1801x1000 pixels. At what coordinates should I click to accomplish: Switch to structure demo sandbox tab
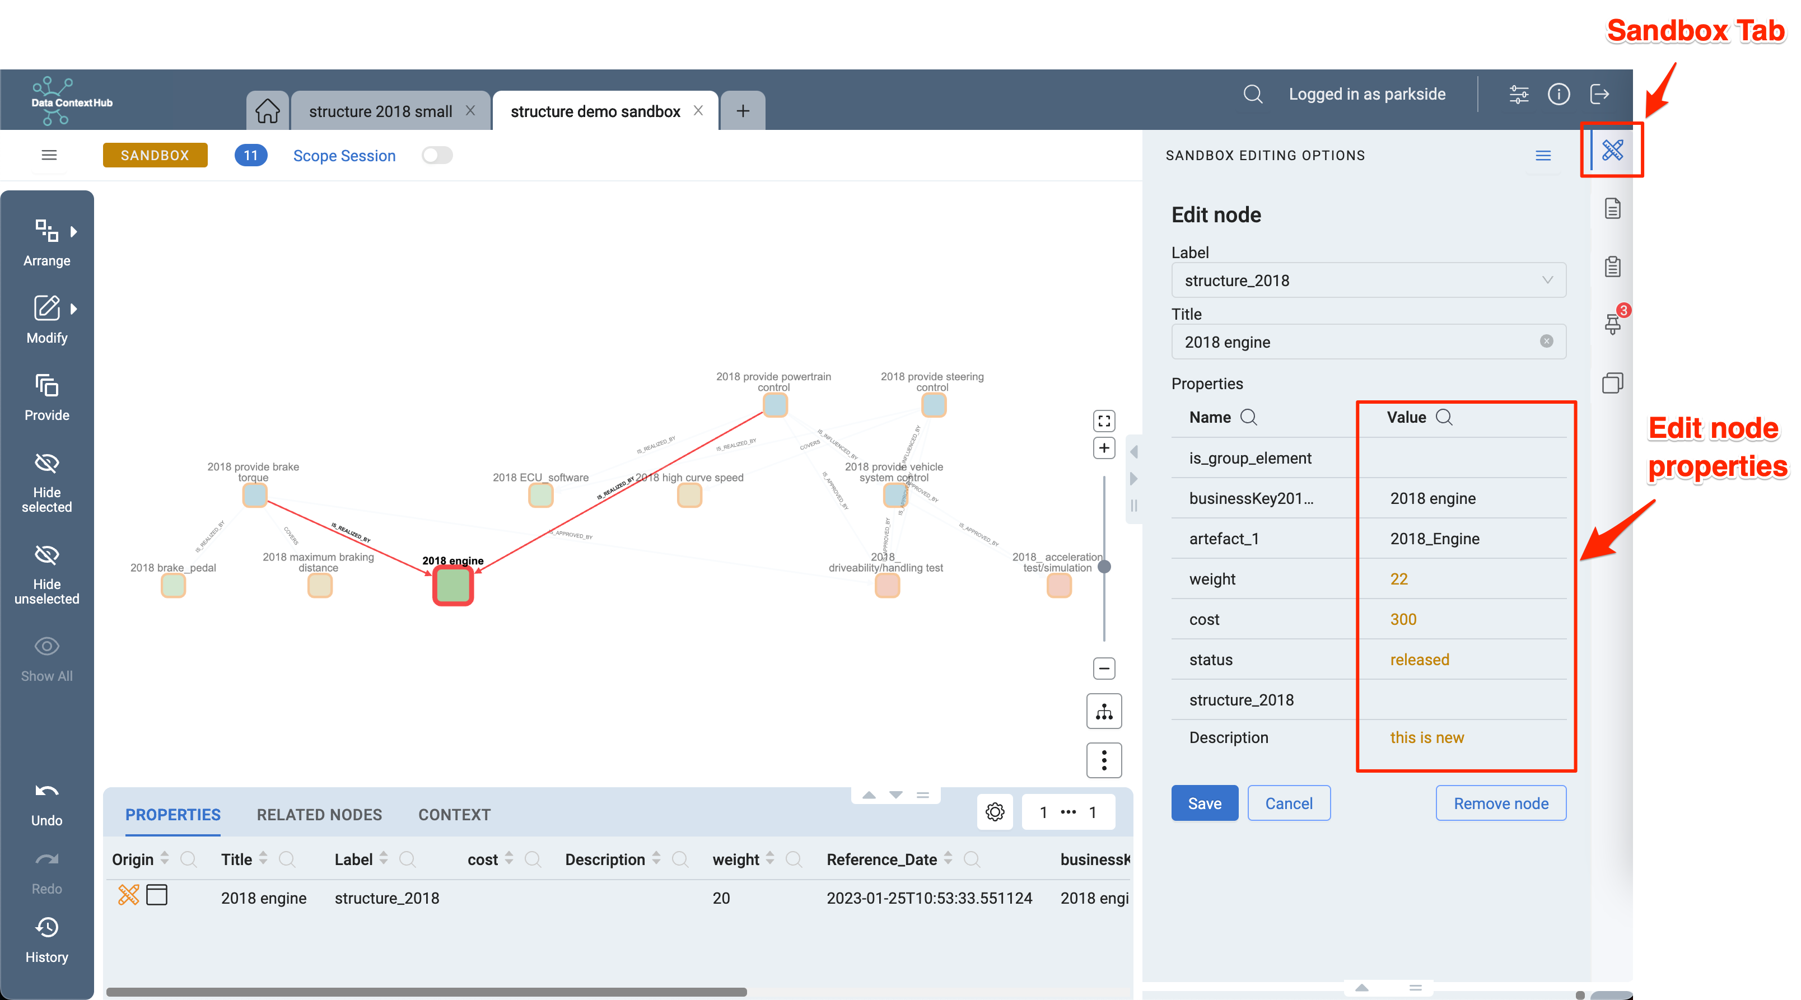pos(595,111)
